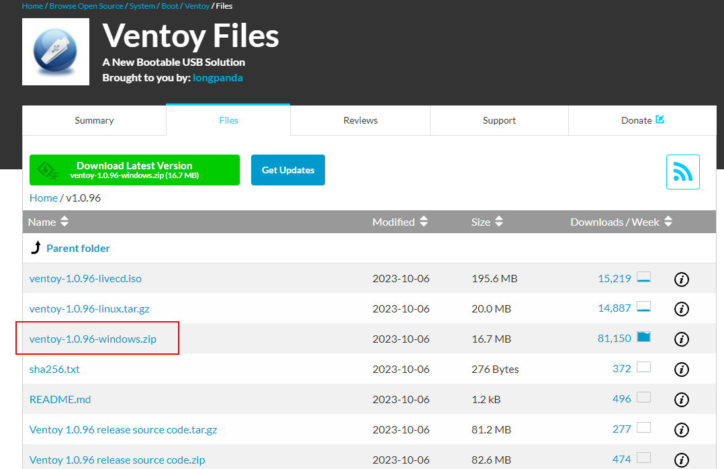Click the Ventoy USB logo image
This screenshot has height=469, width=724.
(56, 52)
